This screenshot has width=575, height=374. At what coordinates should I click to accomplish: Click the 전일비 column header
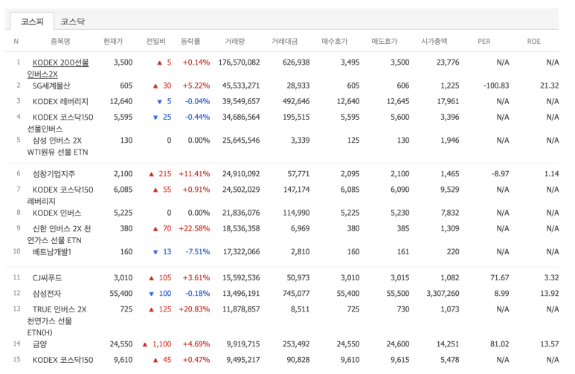pyautogui.click(x=156, y=41)
